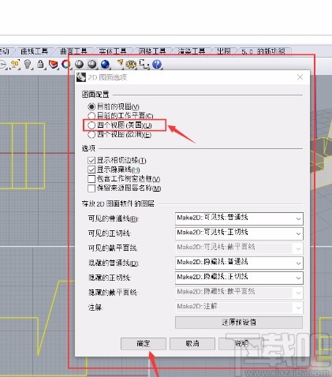The width and height of the screenshot is (332, 377).
Task: Uncheck 显示相切边缘 checkbox
Action: click(91, 160)
